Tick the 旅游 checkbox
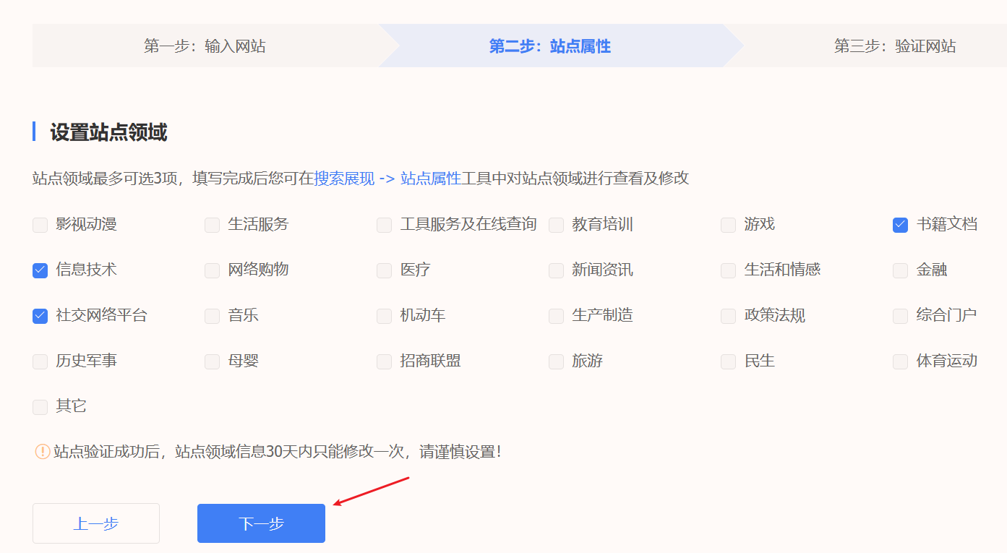The image size is (1007, 553). coord(556,361)
